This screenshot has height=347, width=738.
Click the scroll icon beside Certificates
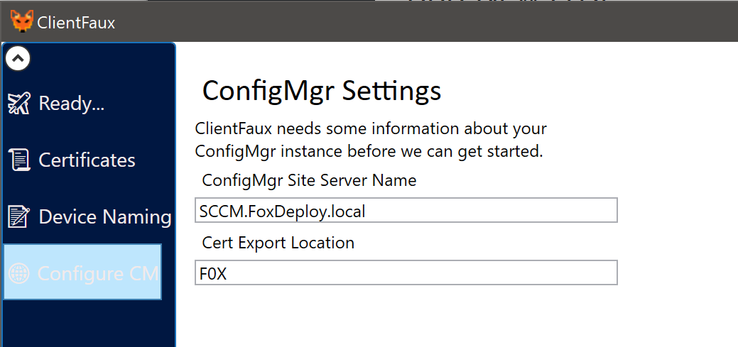(x=19, y=160)
